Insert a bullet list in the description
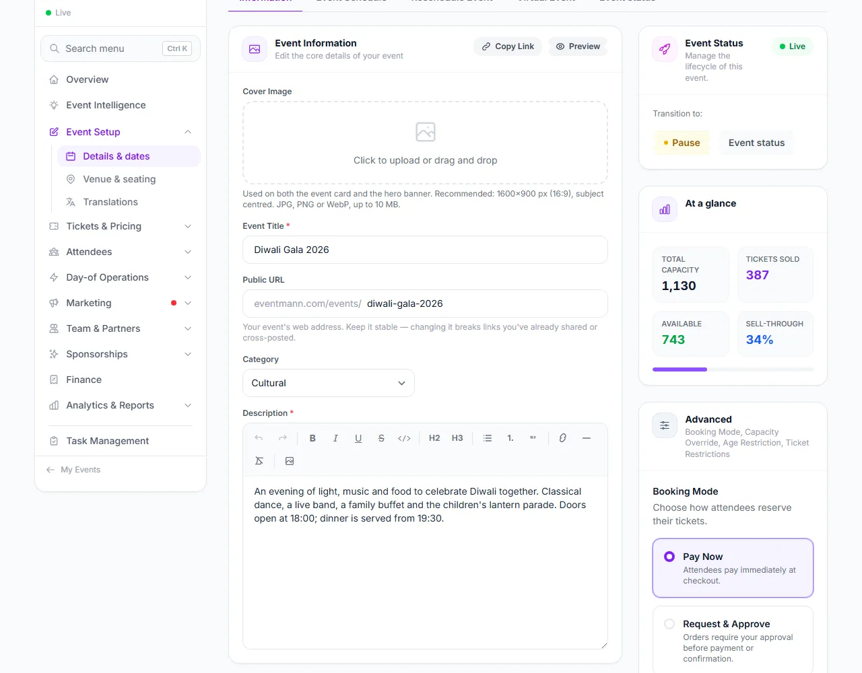The image size is (862, 673). tap(488, 438)
